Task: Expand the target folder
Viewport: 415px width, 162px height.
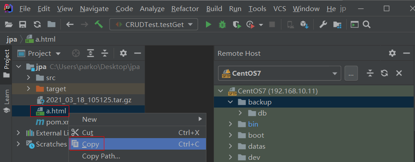Action: (28, 89)
